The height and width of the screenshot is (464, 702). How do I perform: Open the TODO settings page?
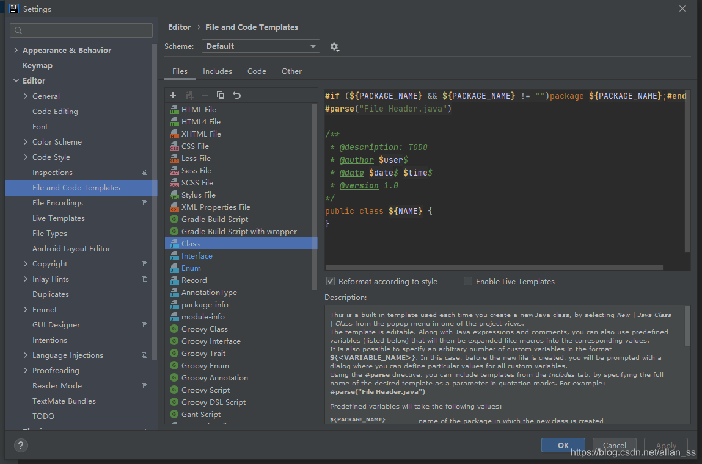43,416
